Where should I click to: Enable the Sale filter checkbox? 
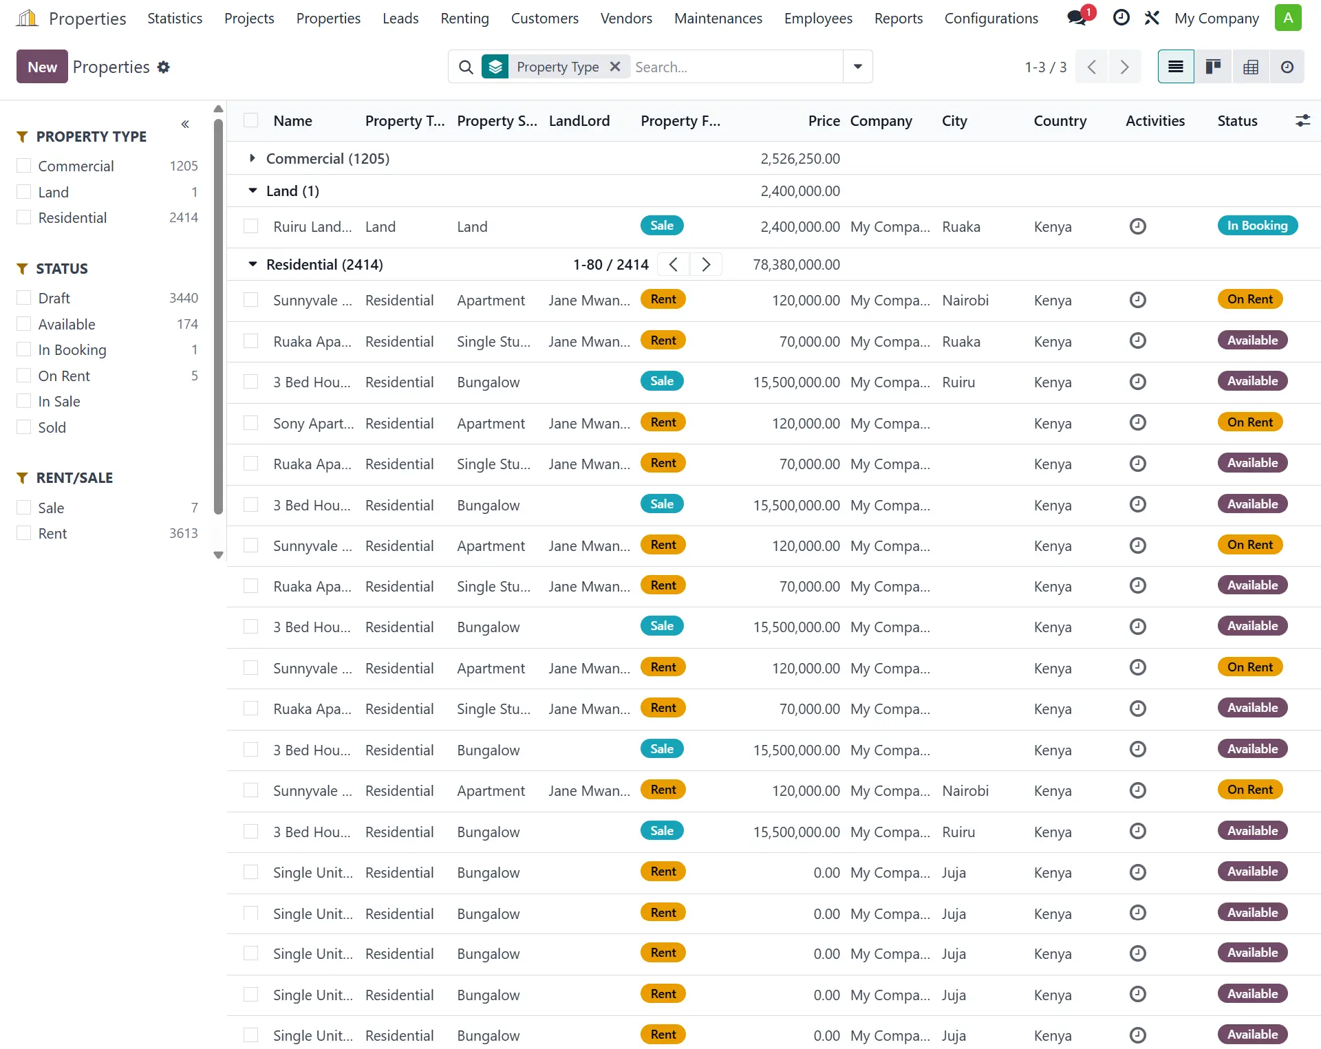[24, 508]
